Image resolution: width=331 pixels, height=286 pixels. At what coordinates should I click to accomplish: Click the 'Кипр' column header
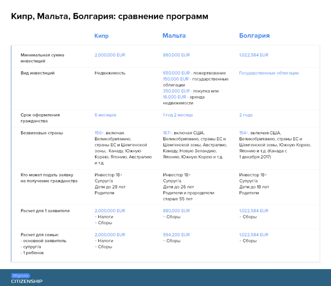[x=101, y=36]
